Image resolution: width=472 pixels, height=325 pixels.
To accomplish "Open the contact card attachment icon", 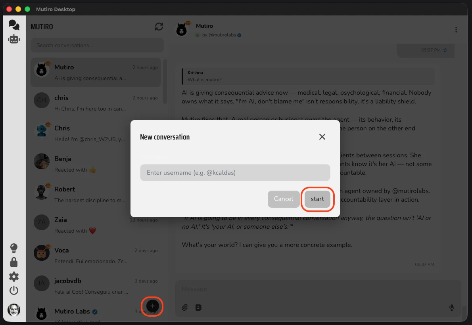I will pos(198,307).
